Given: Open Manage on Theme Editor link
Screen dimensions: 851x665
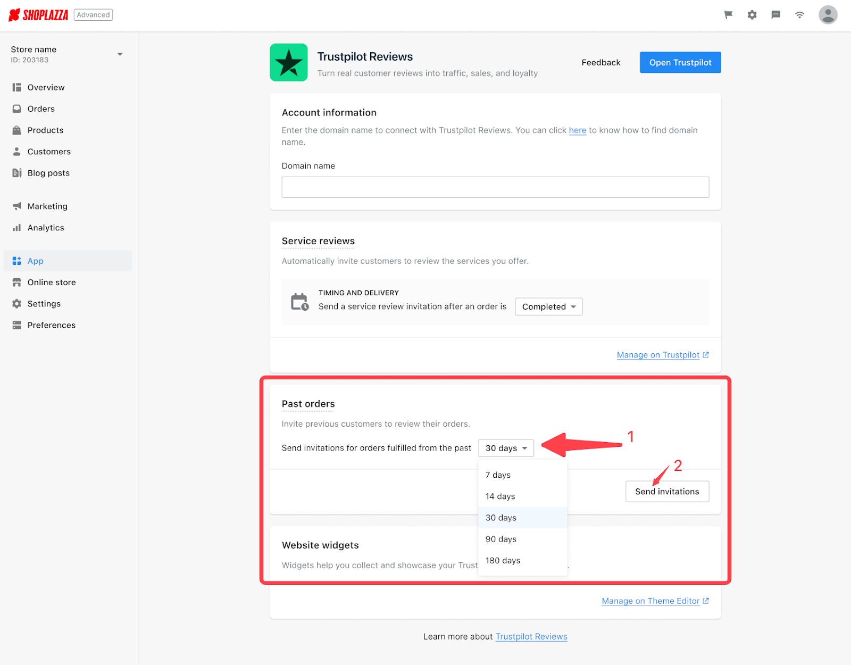Looking at the screenshot, I should coord(650,601).
